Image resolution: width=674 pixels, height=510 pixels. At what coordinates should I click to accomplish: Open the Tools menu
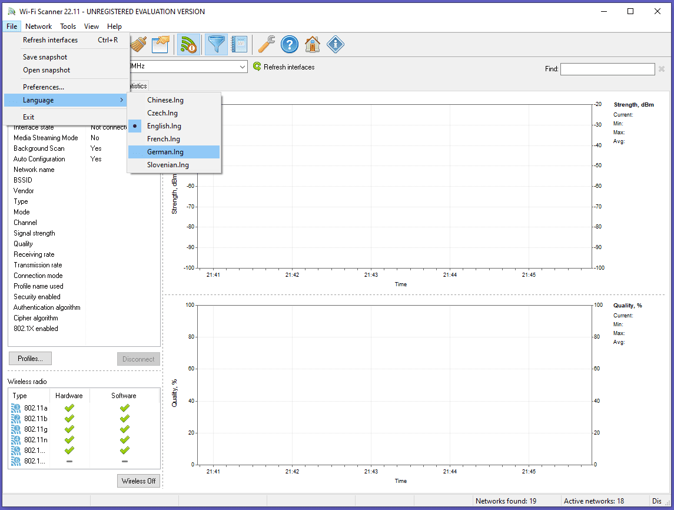[x=68, y=27]
